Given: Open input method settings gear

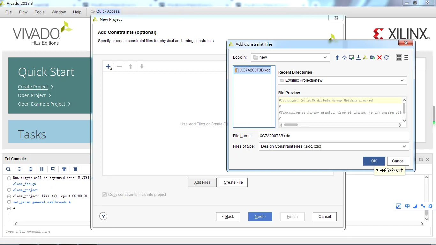Looking at the screenshot, I should [x=430, y=206].
